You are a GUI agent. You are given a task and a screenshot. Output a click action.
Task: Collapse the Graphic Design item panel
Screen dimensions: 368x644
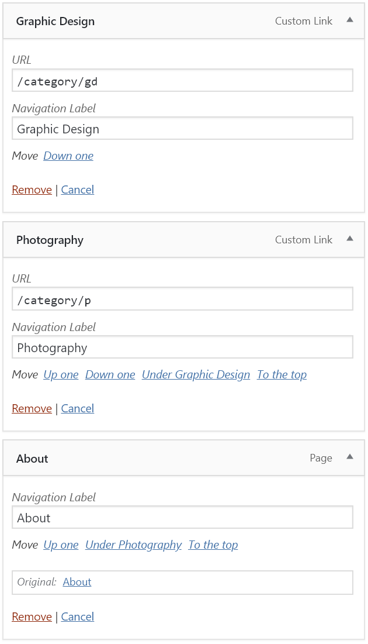click(x=349, y=20)
